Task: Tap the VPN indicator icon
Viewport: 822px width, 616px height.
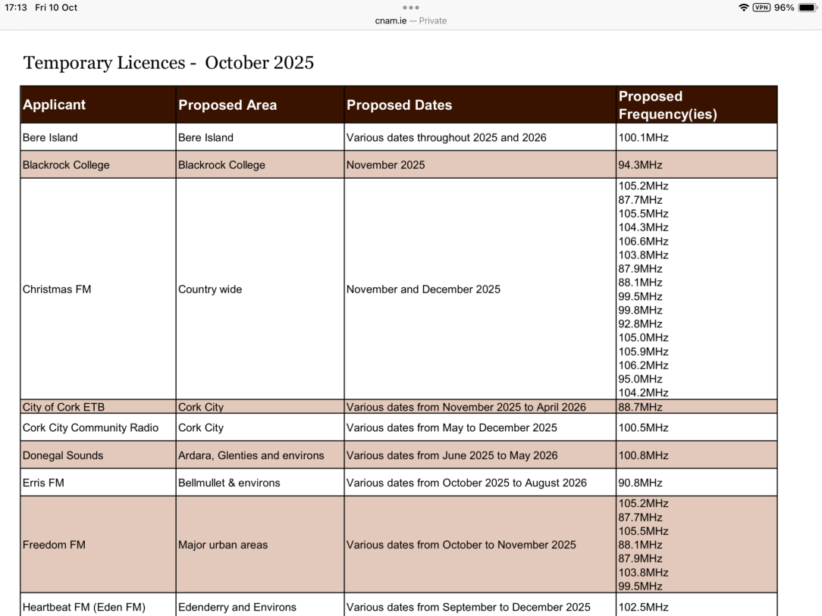Action: pyautogui.click(x=761, y=8)
